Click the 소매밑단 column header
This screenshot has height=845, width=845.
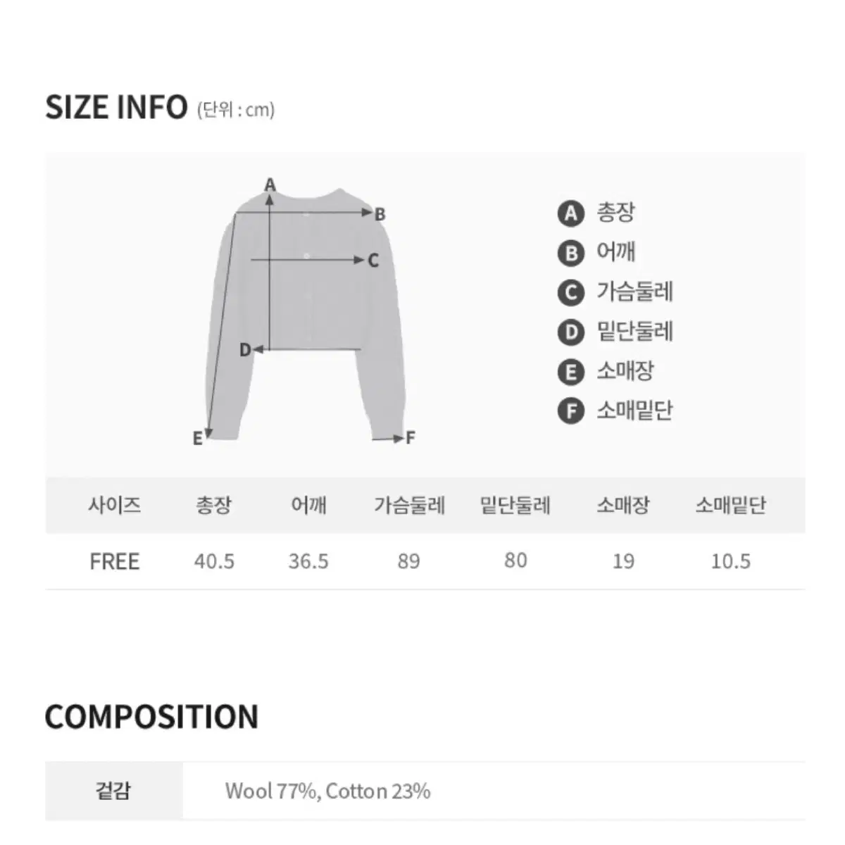pyautogui.click(x=730, y=505)
